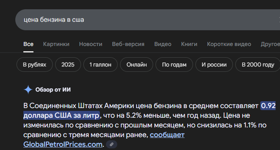Pick the 1 галлон chip
This screenshot has height=150, width=280.
tap(101, 65)
